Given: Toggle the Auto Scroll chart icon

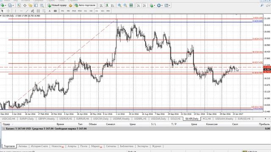Looking at the screenshot, I should tap(138, 5).
